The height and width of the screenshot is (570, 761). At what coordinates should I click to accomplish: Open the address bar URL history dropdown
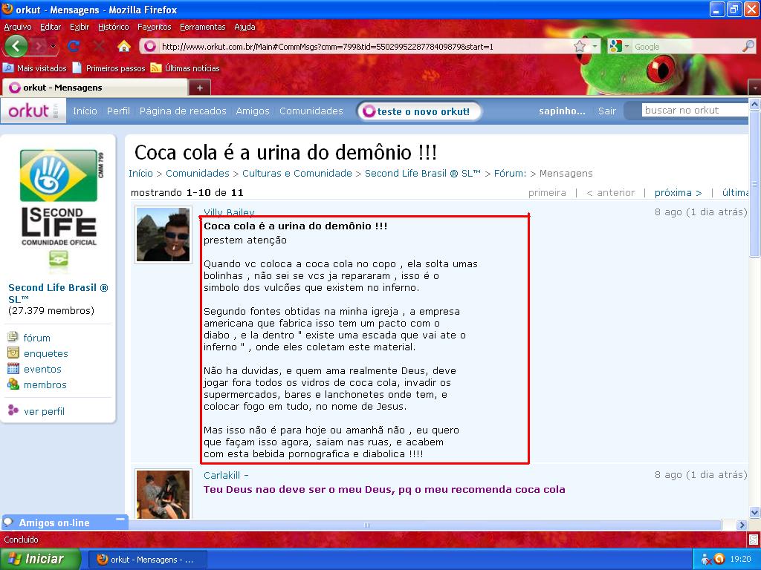tap(595, 47)
